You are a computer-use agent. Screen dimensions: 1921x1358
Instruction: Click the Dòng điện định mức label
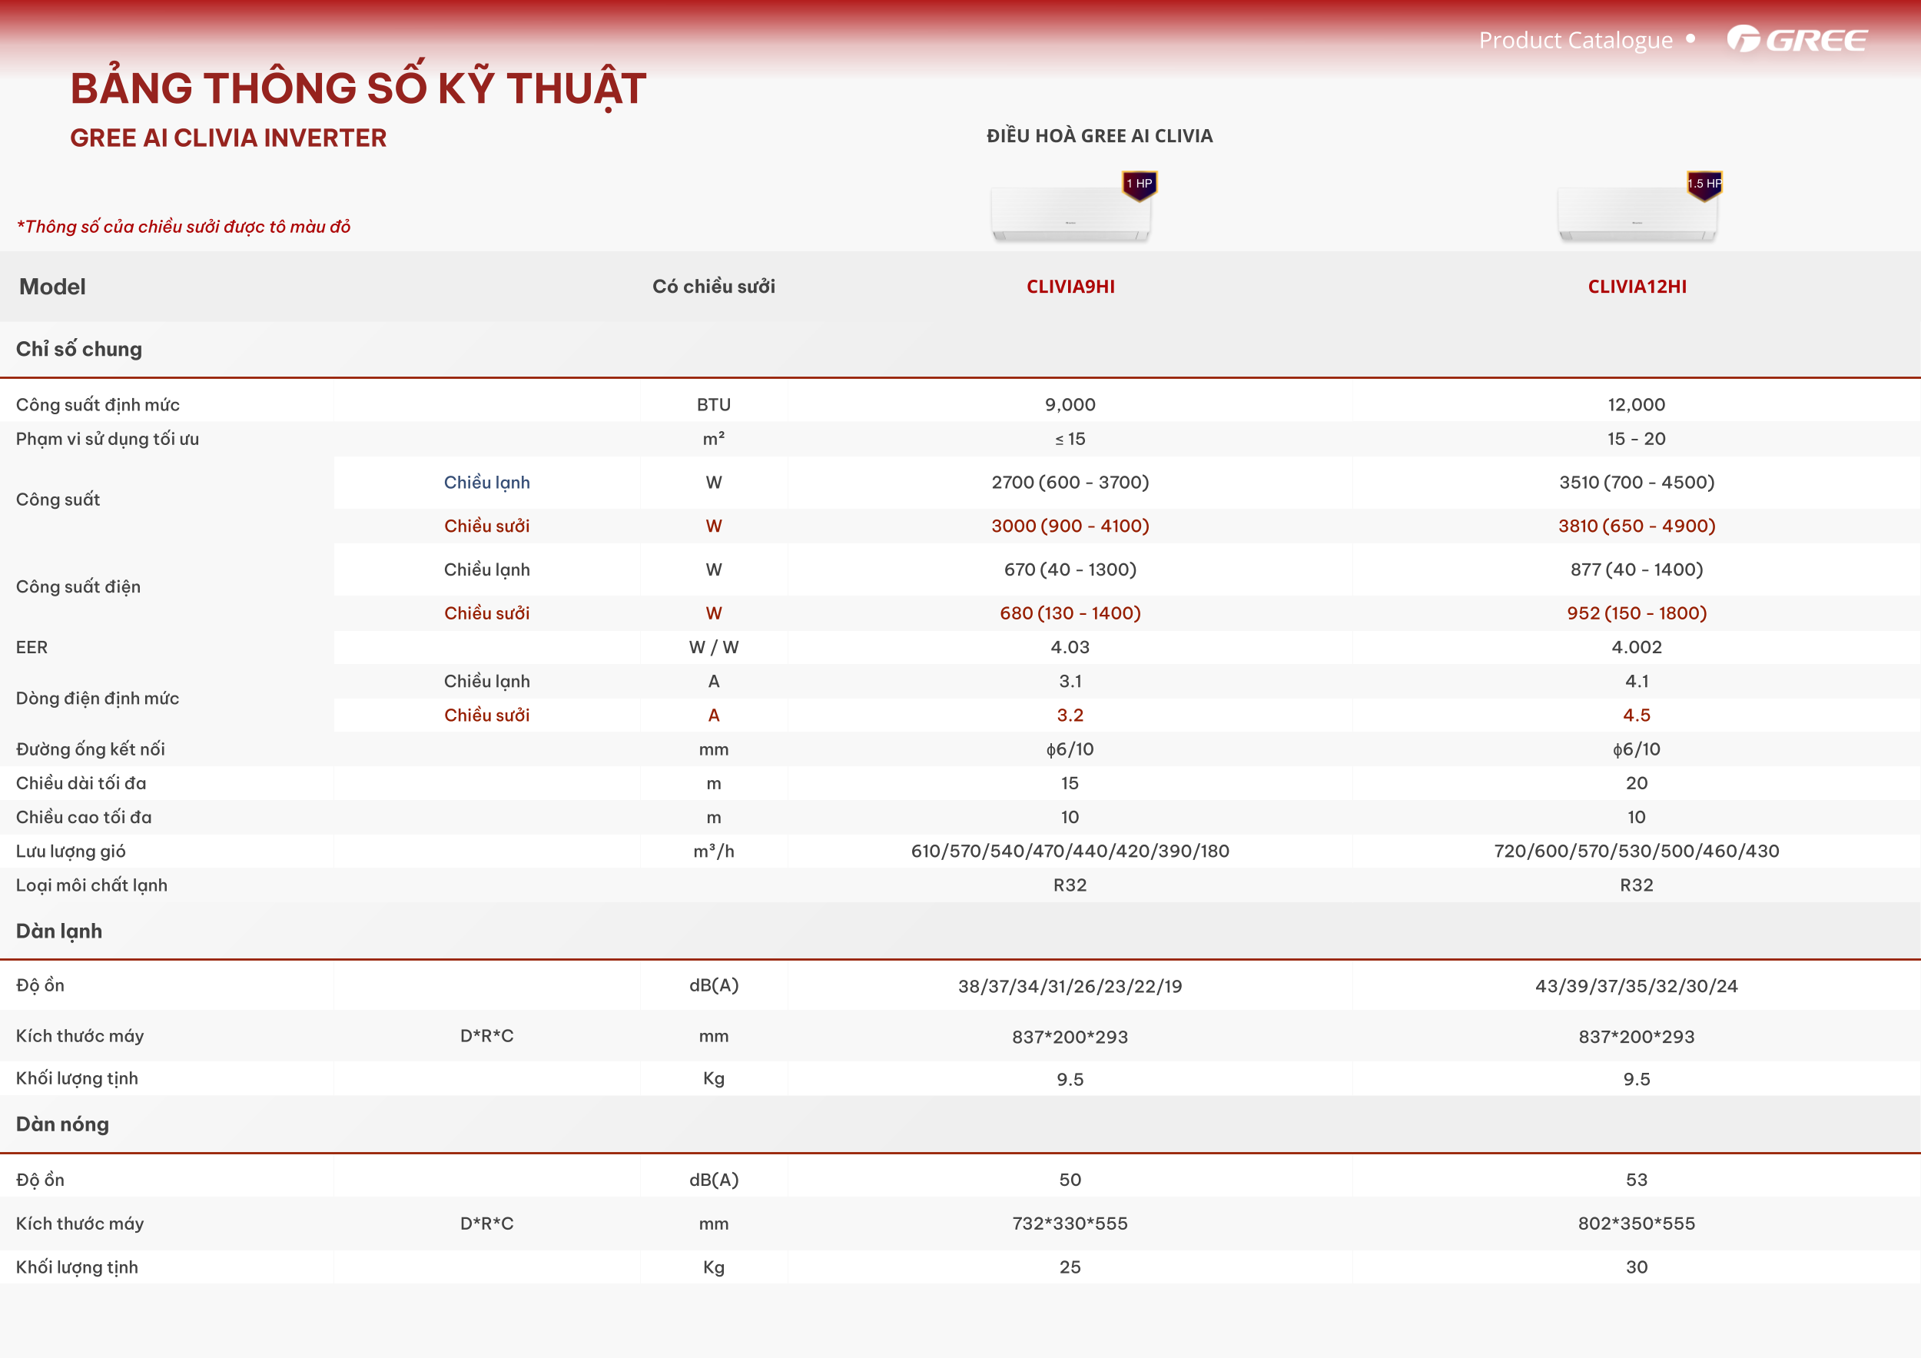click(97, 699)
